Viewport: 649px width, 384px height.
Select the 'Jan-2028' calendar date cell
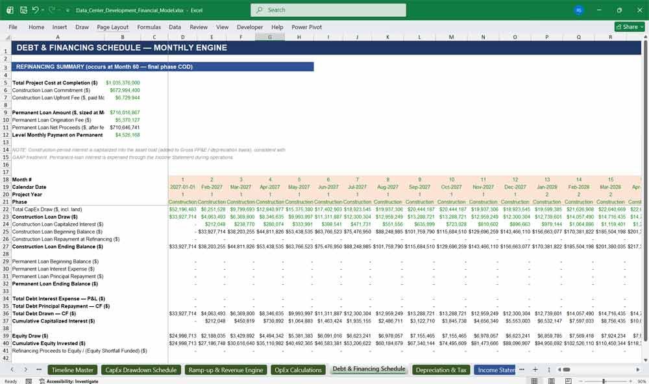point(546,187)
